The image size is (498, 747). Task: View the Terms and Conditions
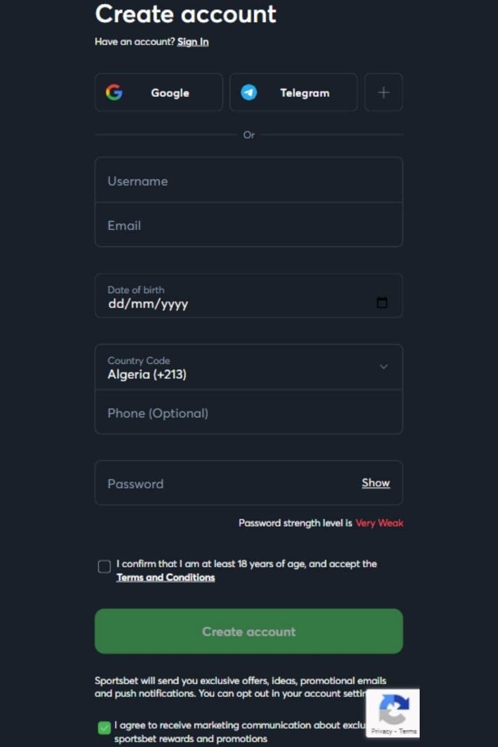tap(165, 577)
